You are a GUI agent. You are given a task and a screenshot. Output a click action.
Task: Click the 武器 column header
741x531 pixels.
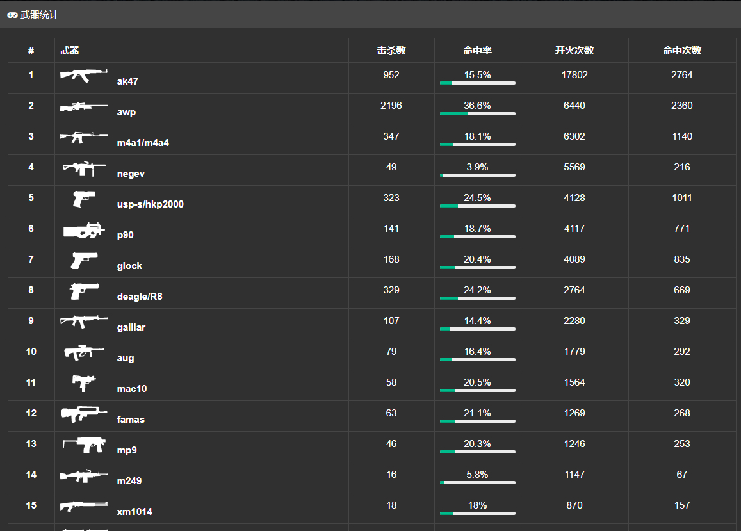tap(70, 51)
